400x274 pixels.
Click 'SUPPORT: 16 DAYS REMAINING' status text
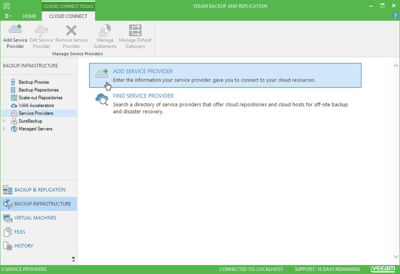coord(327,269)
